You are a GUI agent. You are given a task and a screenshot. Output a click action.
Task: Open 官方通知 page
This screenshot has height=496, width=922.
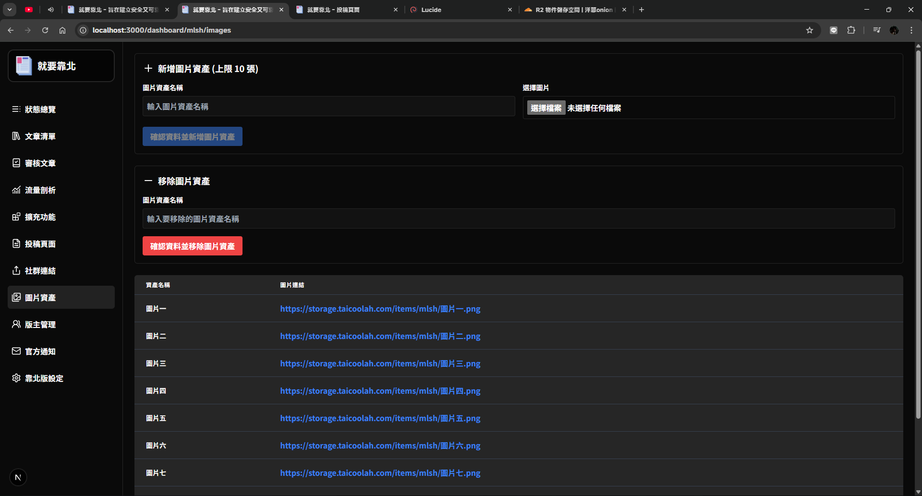pyautogui.click(x=61, y=351)
